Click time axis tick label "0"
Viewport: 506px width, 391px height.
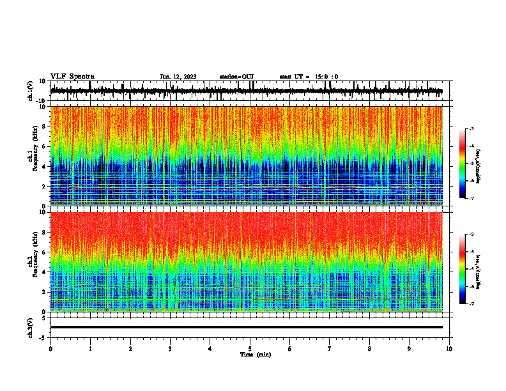[50, 349]
